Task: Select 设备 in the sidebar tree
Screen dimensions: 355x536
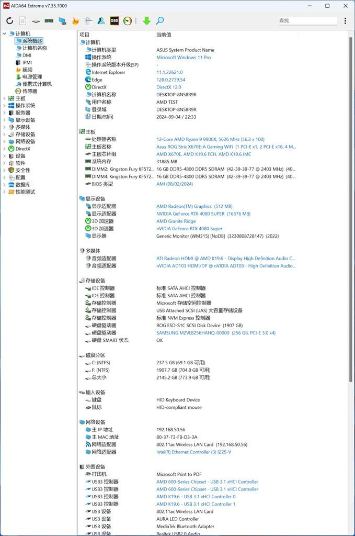Action: point(17,156)
